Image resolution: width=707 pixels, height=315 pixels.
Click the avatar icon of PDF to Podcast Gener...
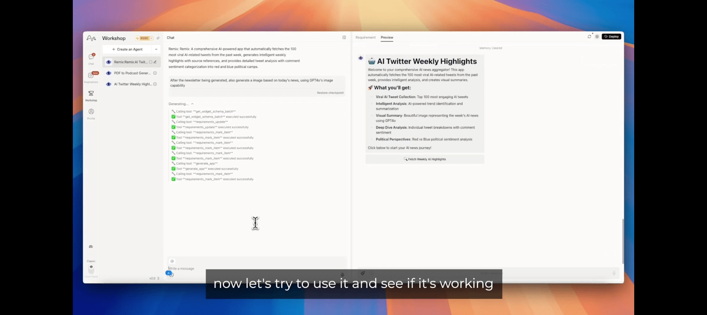[x=109, y=73]
